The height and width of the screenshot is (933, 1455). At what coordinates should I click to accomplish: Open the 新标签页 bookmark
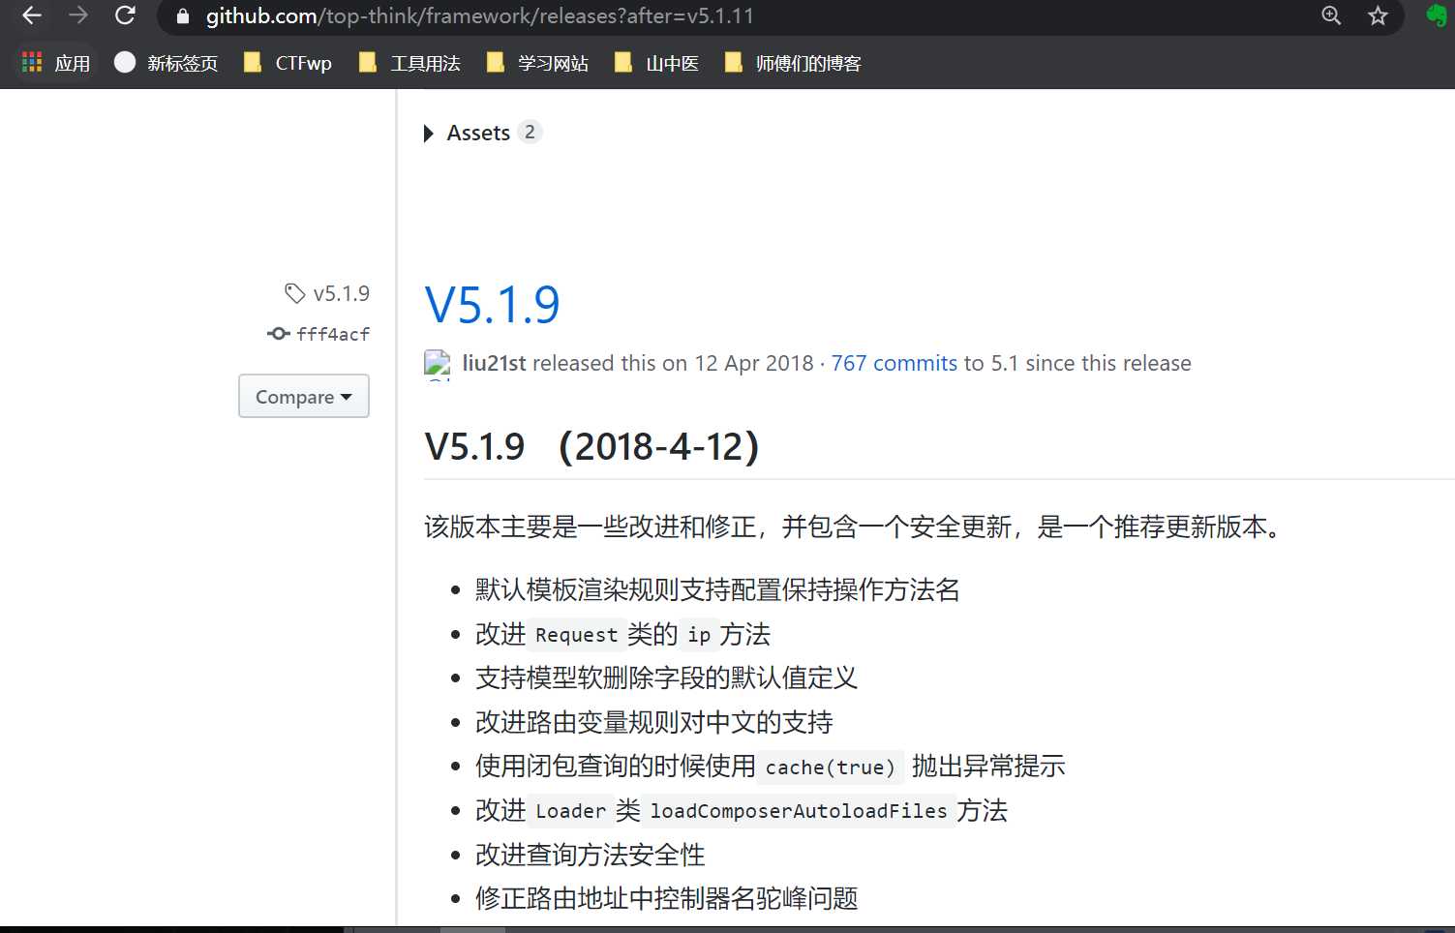[x=166, y=63]
